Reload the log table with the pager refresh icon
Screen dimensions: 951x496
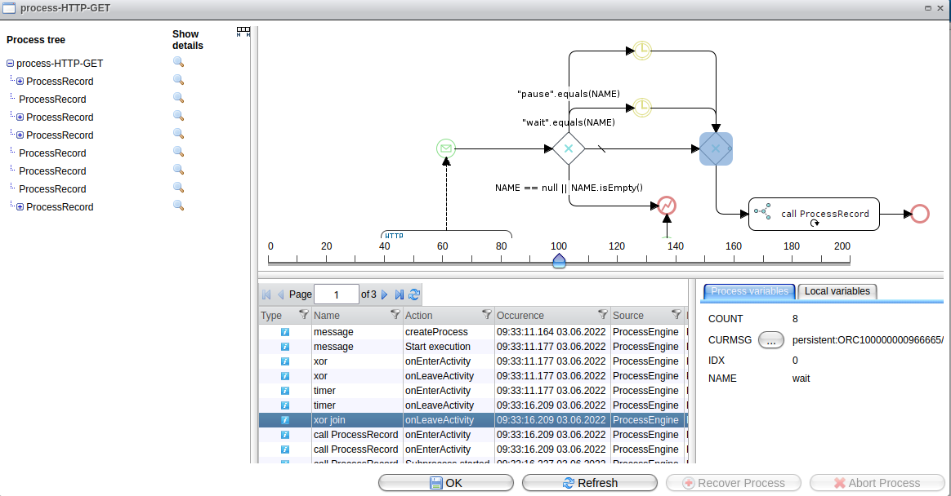click(x=414, y=294)
